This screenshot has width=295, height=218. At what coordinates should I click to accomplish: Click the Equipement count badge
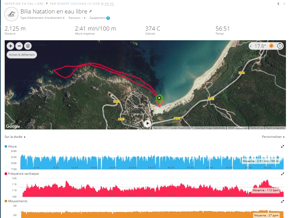click(108, 18)
